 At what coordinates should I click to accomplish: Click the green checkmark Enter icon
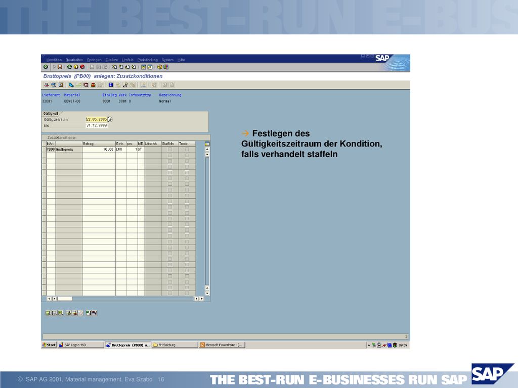[46, 67]
